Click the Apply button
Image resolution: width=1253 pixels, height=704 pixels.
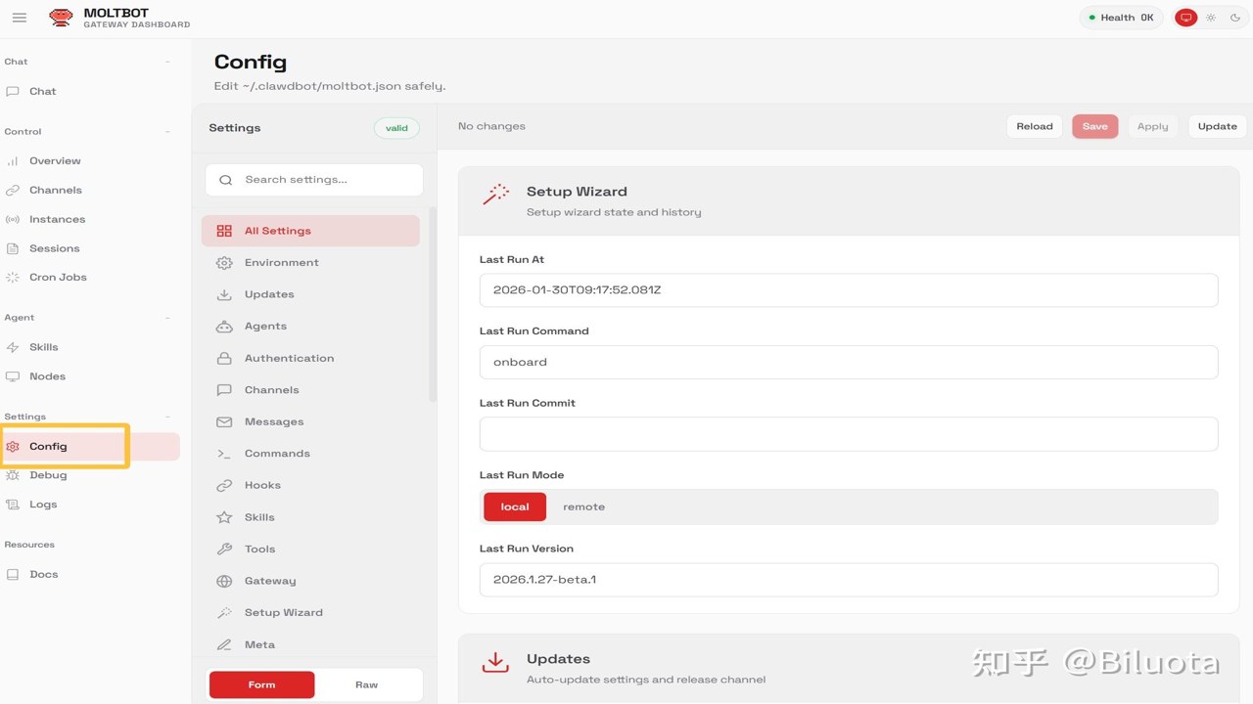pos(1152,126)
